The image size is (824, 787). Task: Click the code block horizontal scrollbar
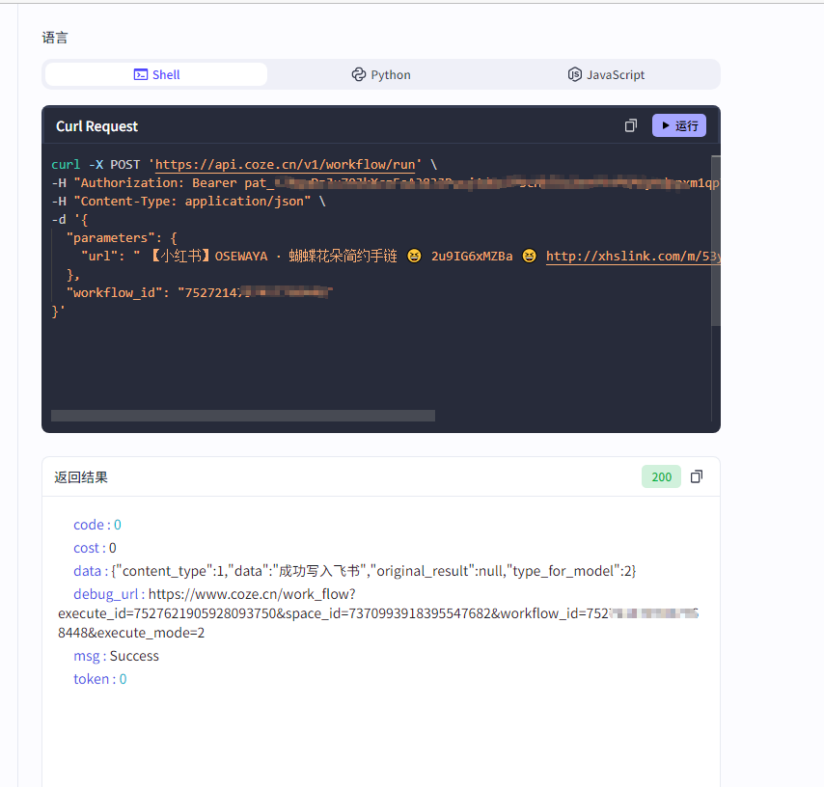coord(242,416)
